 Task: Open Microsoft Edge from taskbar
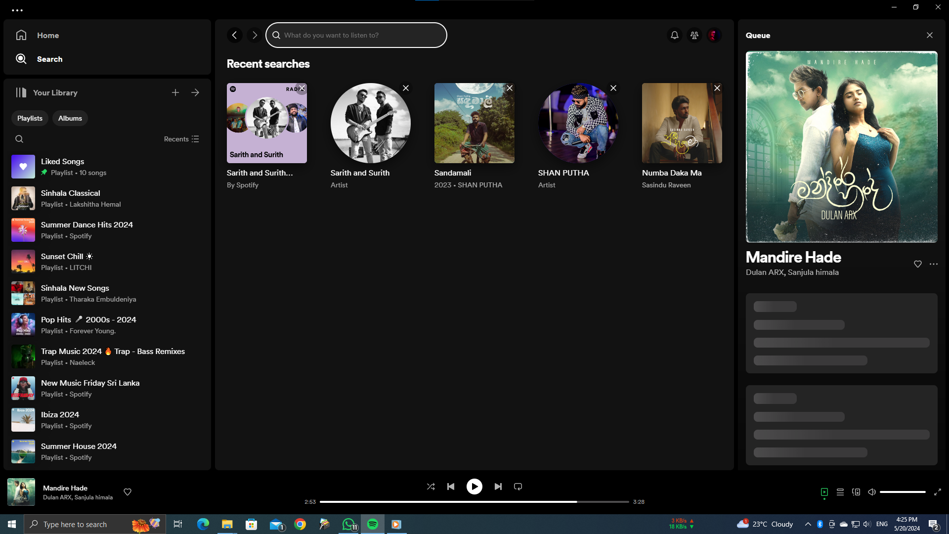pyautogui.click(x=203, y=524)
